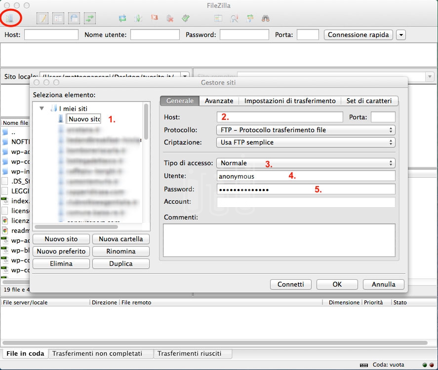Click the Nuova cartella button
Image resolution: width=438 pixels, height=370 pixels.
coord(121,239)
